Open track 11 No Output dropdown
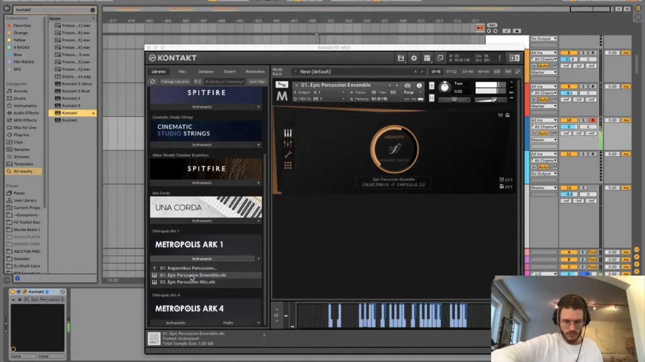The image size is (645, 362). click(x=544, y=174)
